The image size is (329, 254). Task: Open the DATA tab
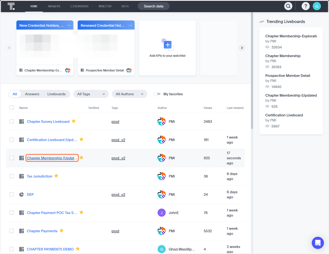[125, 6]
